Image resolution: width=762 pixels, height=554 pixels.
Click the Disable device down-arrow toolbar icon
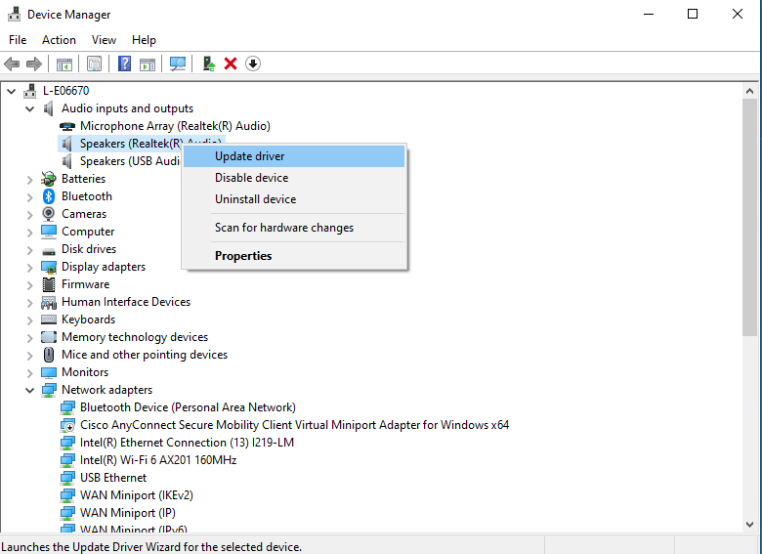tap(253, 64)
